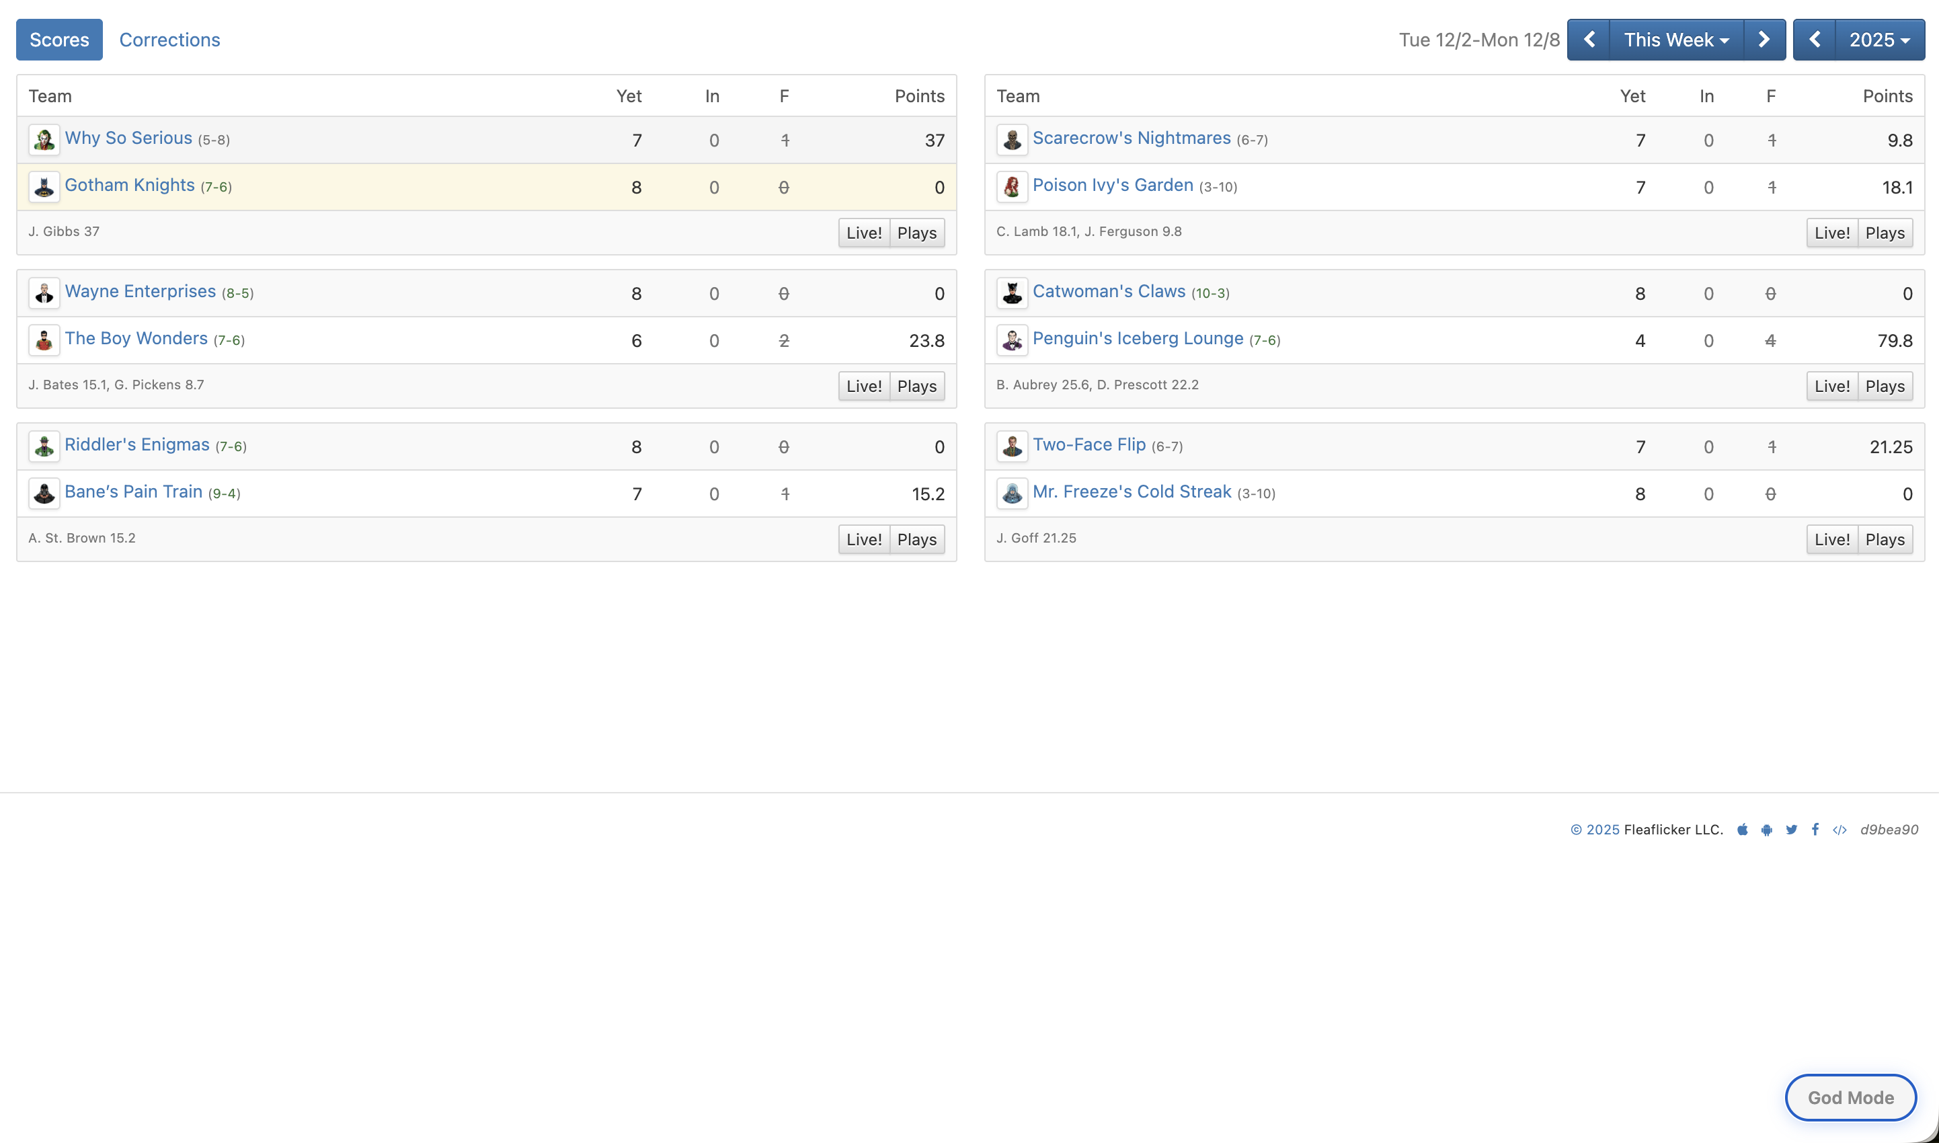Open the This Week dropdown
Viewport: 1939px width, 1143px height.
point(1675,39)
